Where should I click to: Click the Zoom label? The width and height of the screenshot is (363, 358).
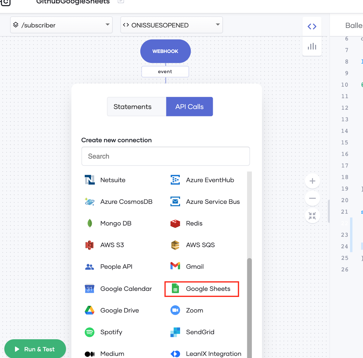194,310
